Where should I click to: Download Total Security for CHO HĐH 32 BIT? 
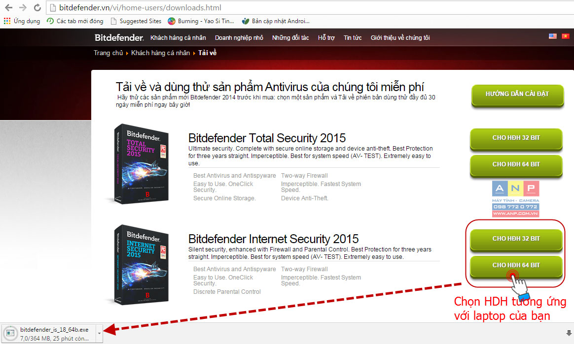[516, 138]
